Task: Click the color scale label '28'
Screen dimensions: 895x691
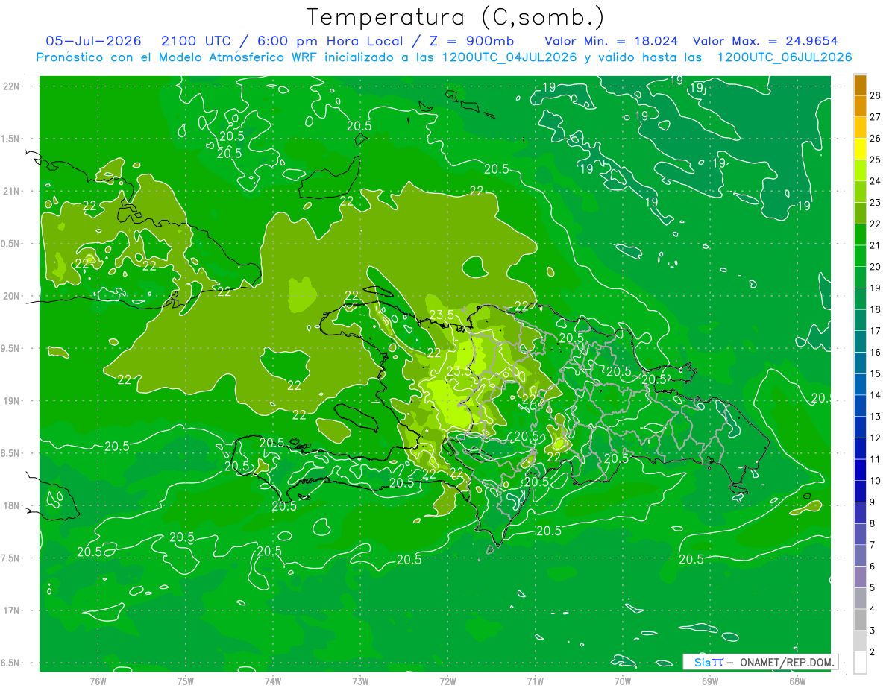Action: [x=876, y=96]
